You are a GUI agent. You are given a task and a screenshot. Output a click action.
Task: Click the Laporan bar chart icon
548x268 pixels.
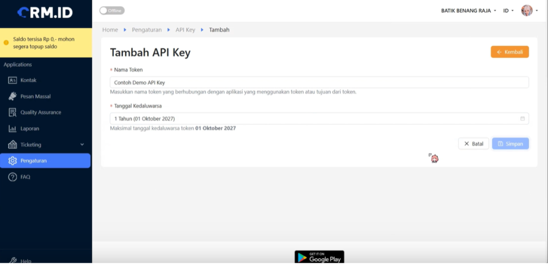tap(13, 129)
